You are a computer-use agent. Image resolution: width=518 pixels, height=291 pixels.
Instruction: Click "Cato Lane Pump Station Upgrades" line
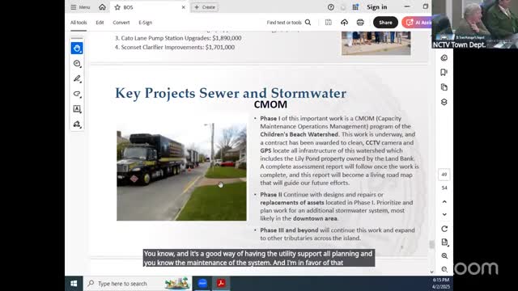[178, 38]
